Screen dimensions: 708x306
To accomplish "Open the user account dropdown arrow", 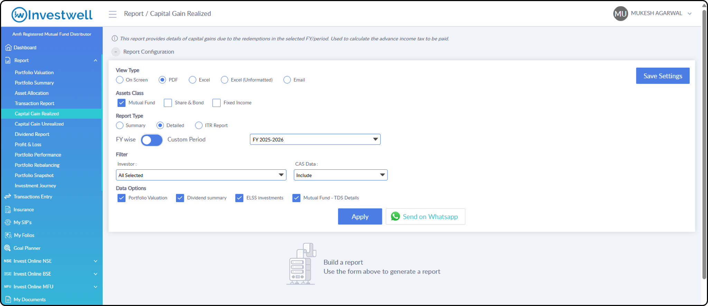I will 690,13.
